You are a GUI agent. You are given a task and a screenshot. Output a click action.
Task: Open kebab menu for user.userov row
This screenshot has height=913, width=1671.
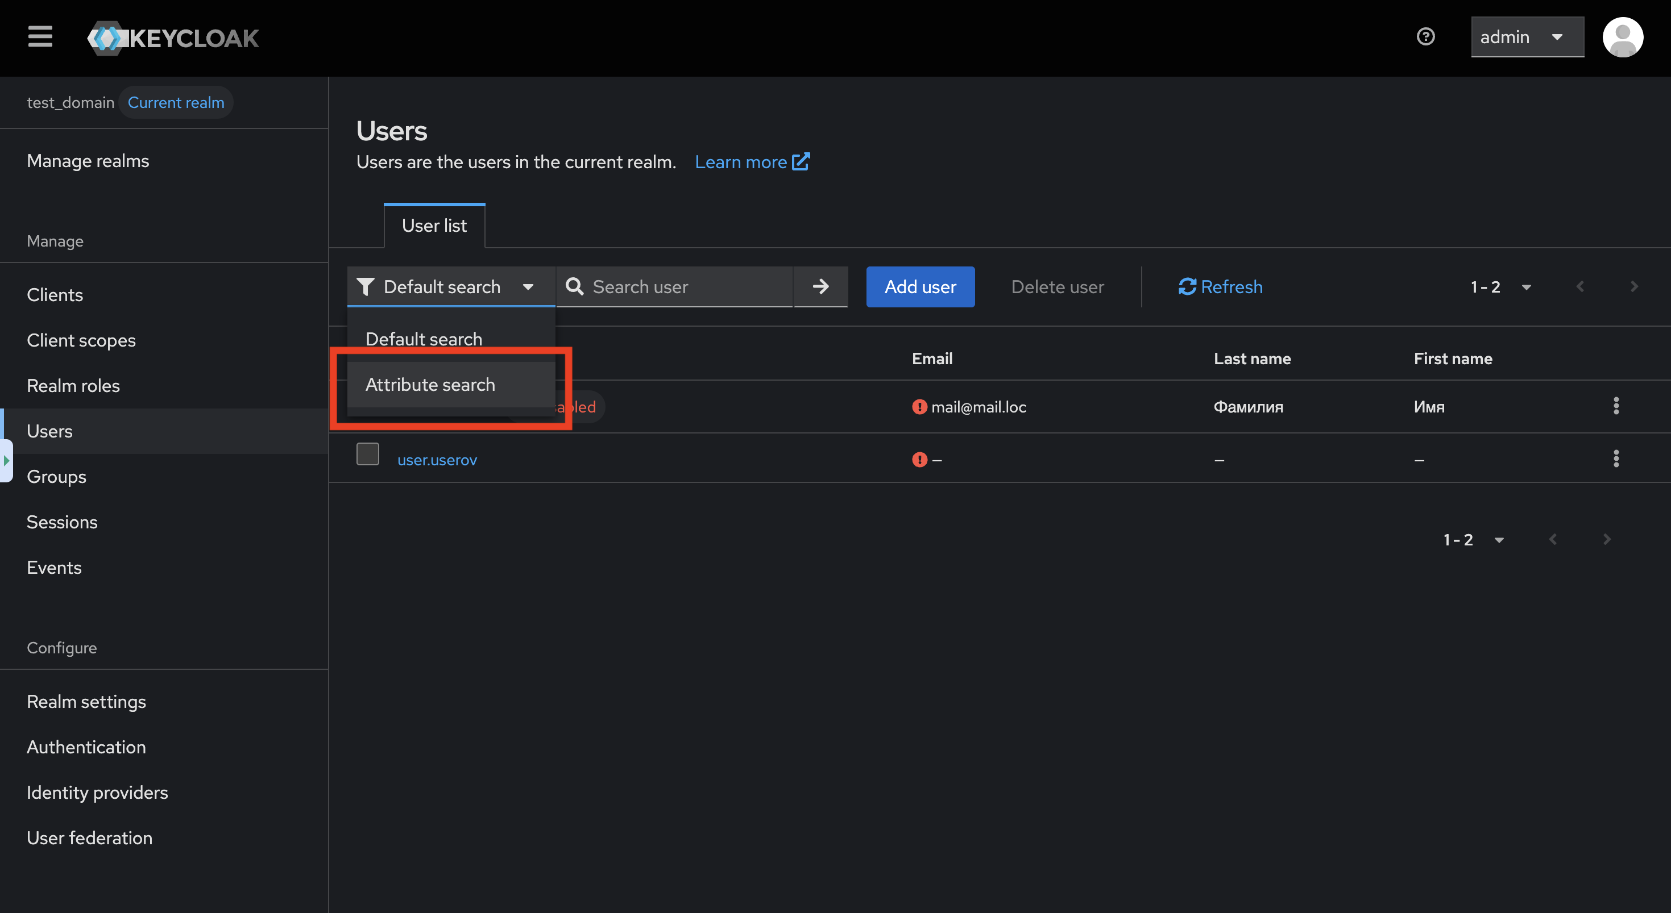pyautogui.click(x=1616, y=458)
